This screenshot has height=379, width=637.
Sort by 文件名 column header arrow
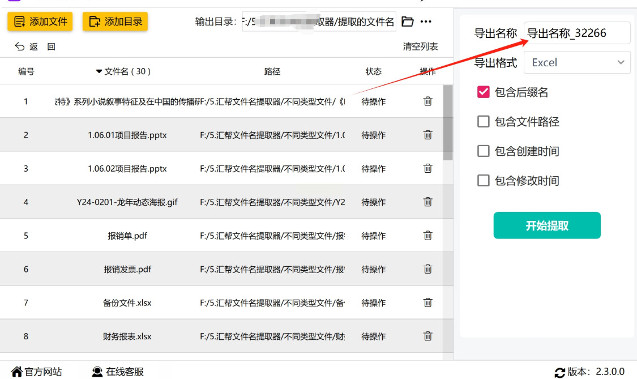point(99,72)
